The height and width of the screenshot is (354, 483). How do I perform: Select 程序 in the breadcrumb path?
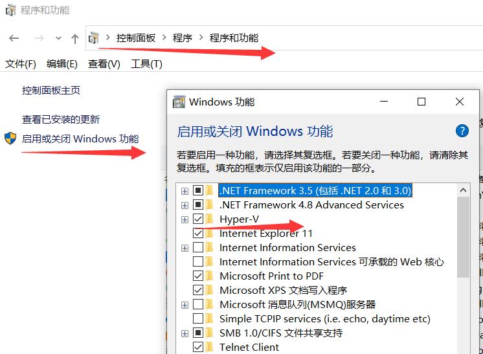point(183,38)
